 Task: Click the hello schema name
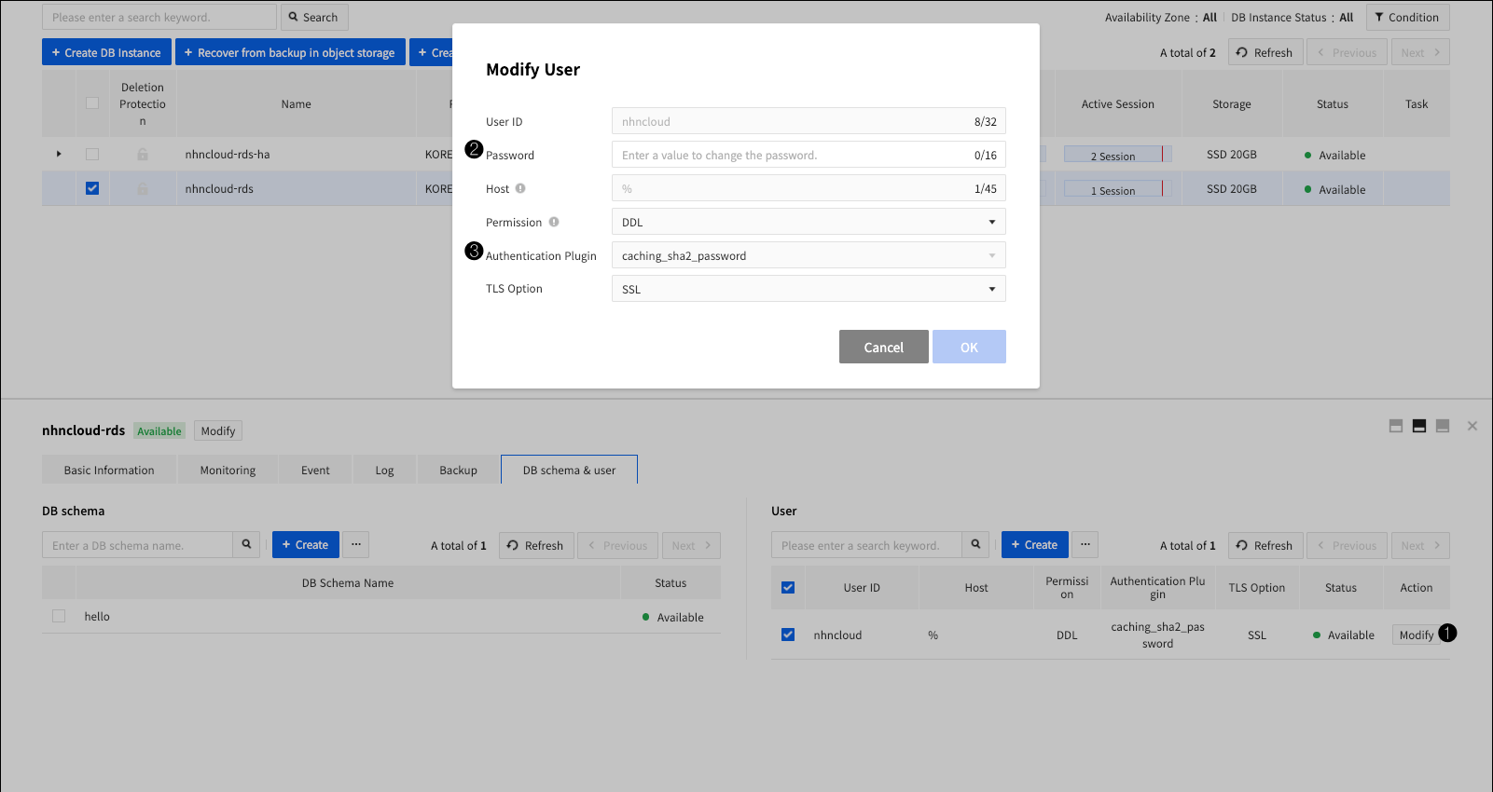[x=97, y=617]
